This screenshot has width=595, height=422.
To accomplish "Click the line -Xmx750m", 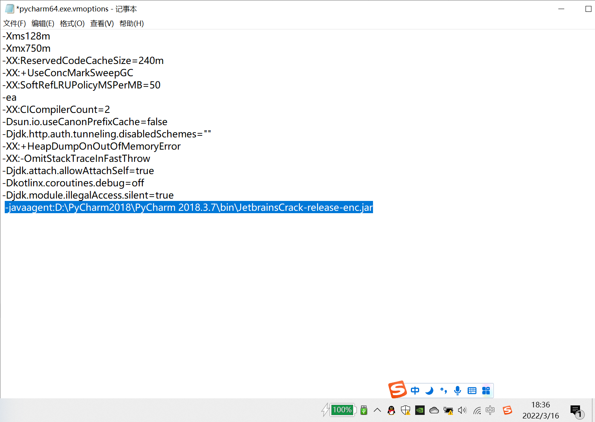I will [x=26, y=48].
